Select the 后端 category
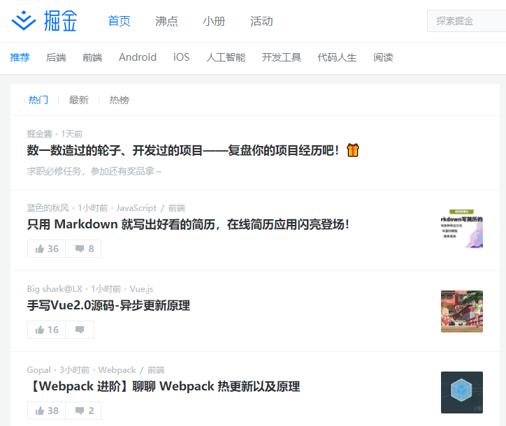The width and height of the screenshot is (506, 426). click(56, 57)
